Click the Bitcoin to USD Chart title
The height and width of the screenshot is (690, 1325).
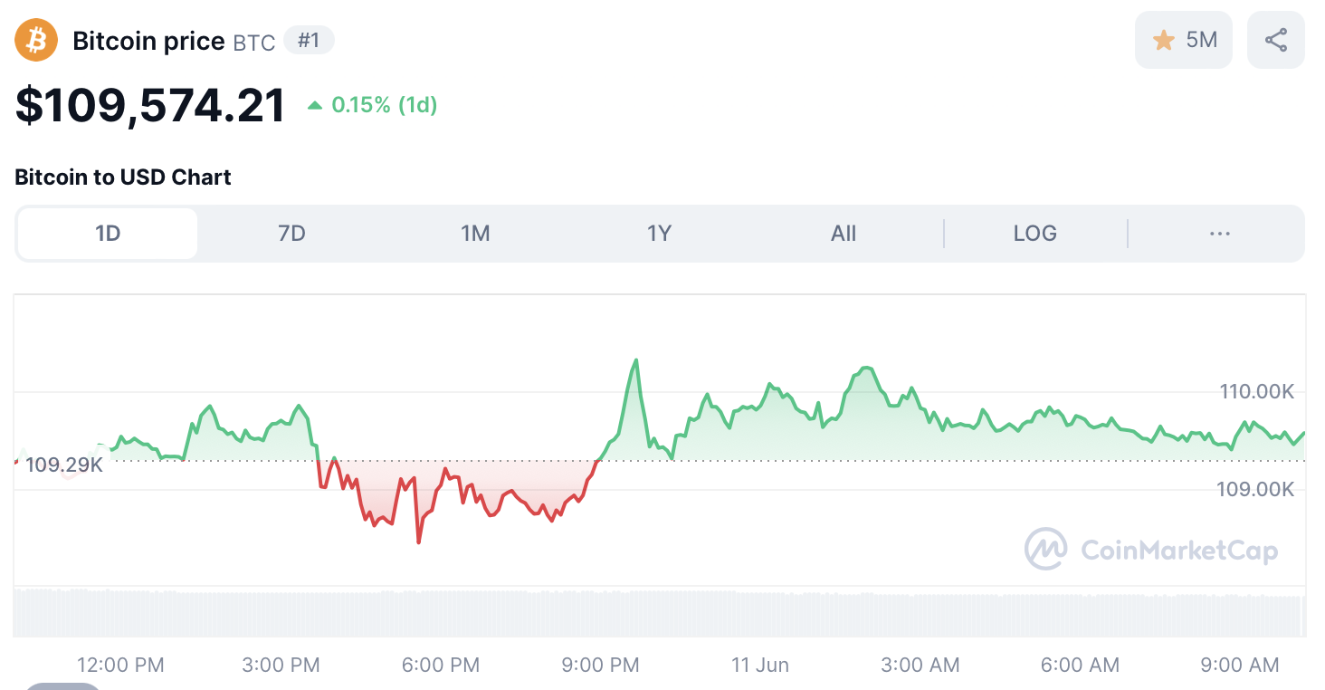coord(123,177)
